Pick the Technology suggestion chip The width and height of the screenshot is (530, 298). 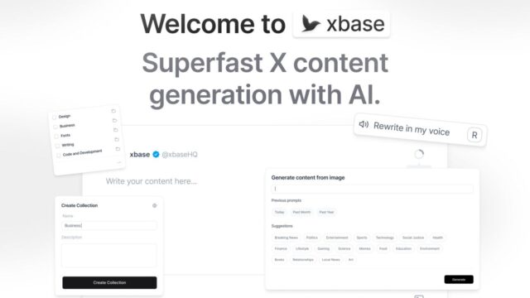coord(384,238)
